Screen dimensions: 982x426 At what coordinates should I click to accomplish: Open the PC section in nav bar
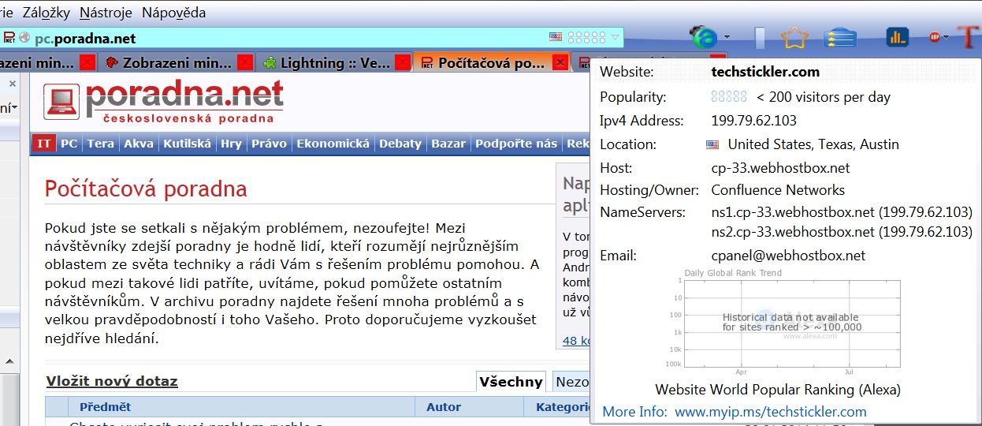click(x=69, y=144)
